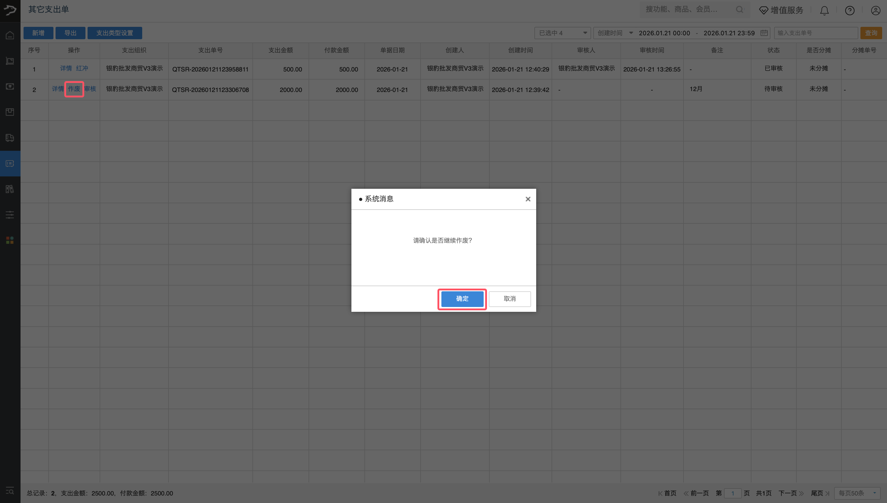The width and height of the screenshot is (887, 503).
Task: Select the delivery truck sidebar icon
Action: (x=10, y=138)
